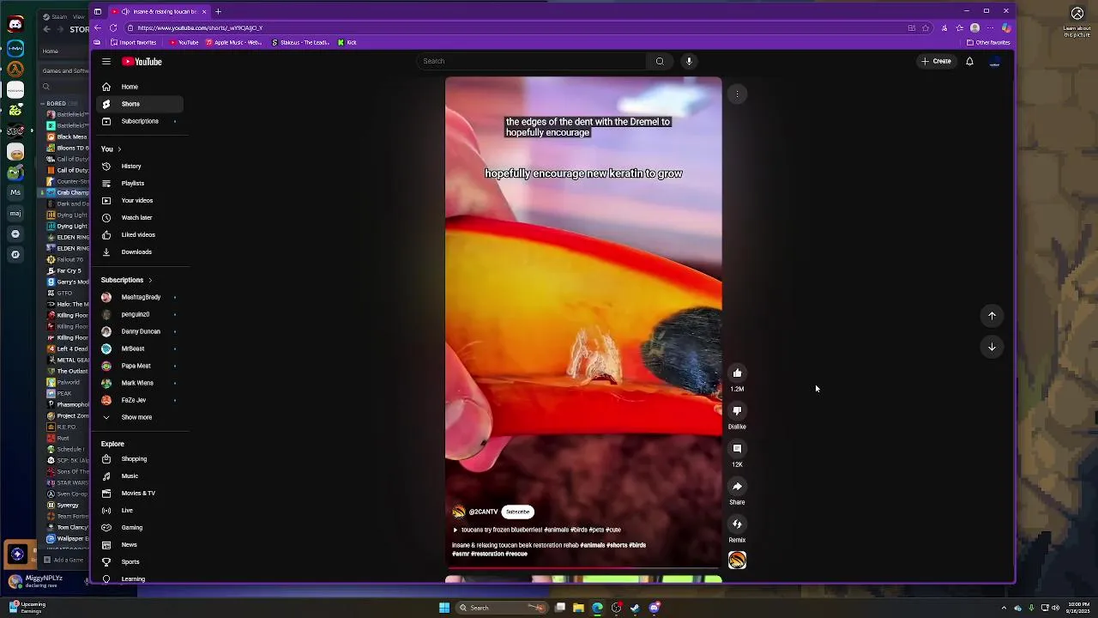Open YouTube bookmark in favorites bar
The image size is (1098, 618).
coord(184,42)
